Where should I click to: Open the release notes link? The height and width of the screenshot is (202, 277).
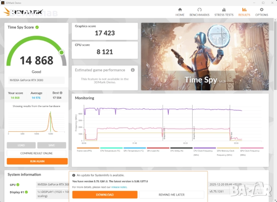(119, 187)
